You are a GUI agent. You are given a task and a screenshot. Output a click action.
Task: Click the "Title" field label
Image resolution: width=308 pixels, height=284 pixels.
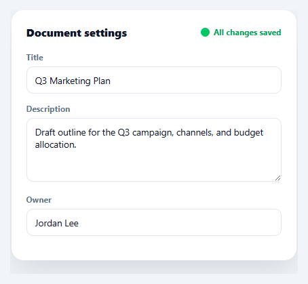[x=35, y=58]
